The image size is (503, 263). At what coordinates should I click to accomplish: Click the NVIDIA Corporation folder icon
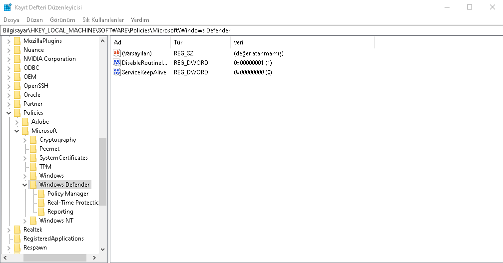17,58
